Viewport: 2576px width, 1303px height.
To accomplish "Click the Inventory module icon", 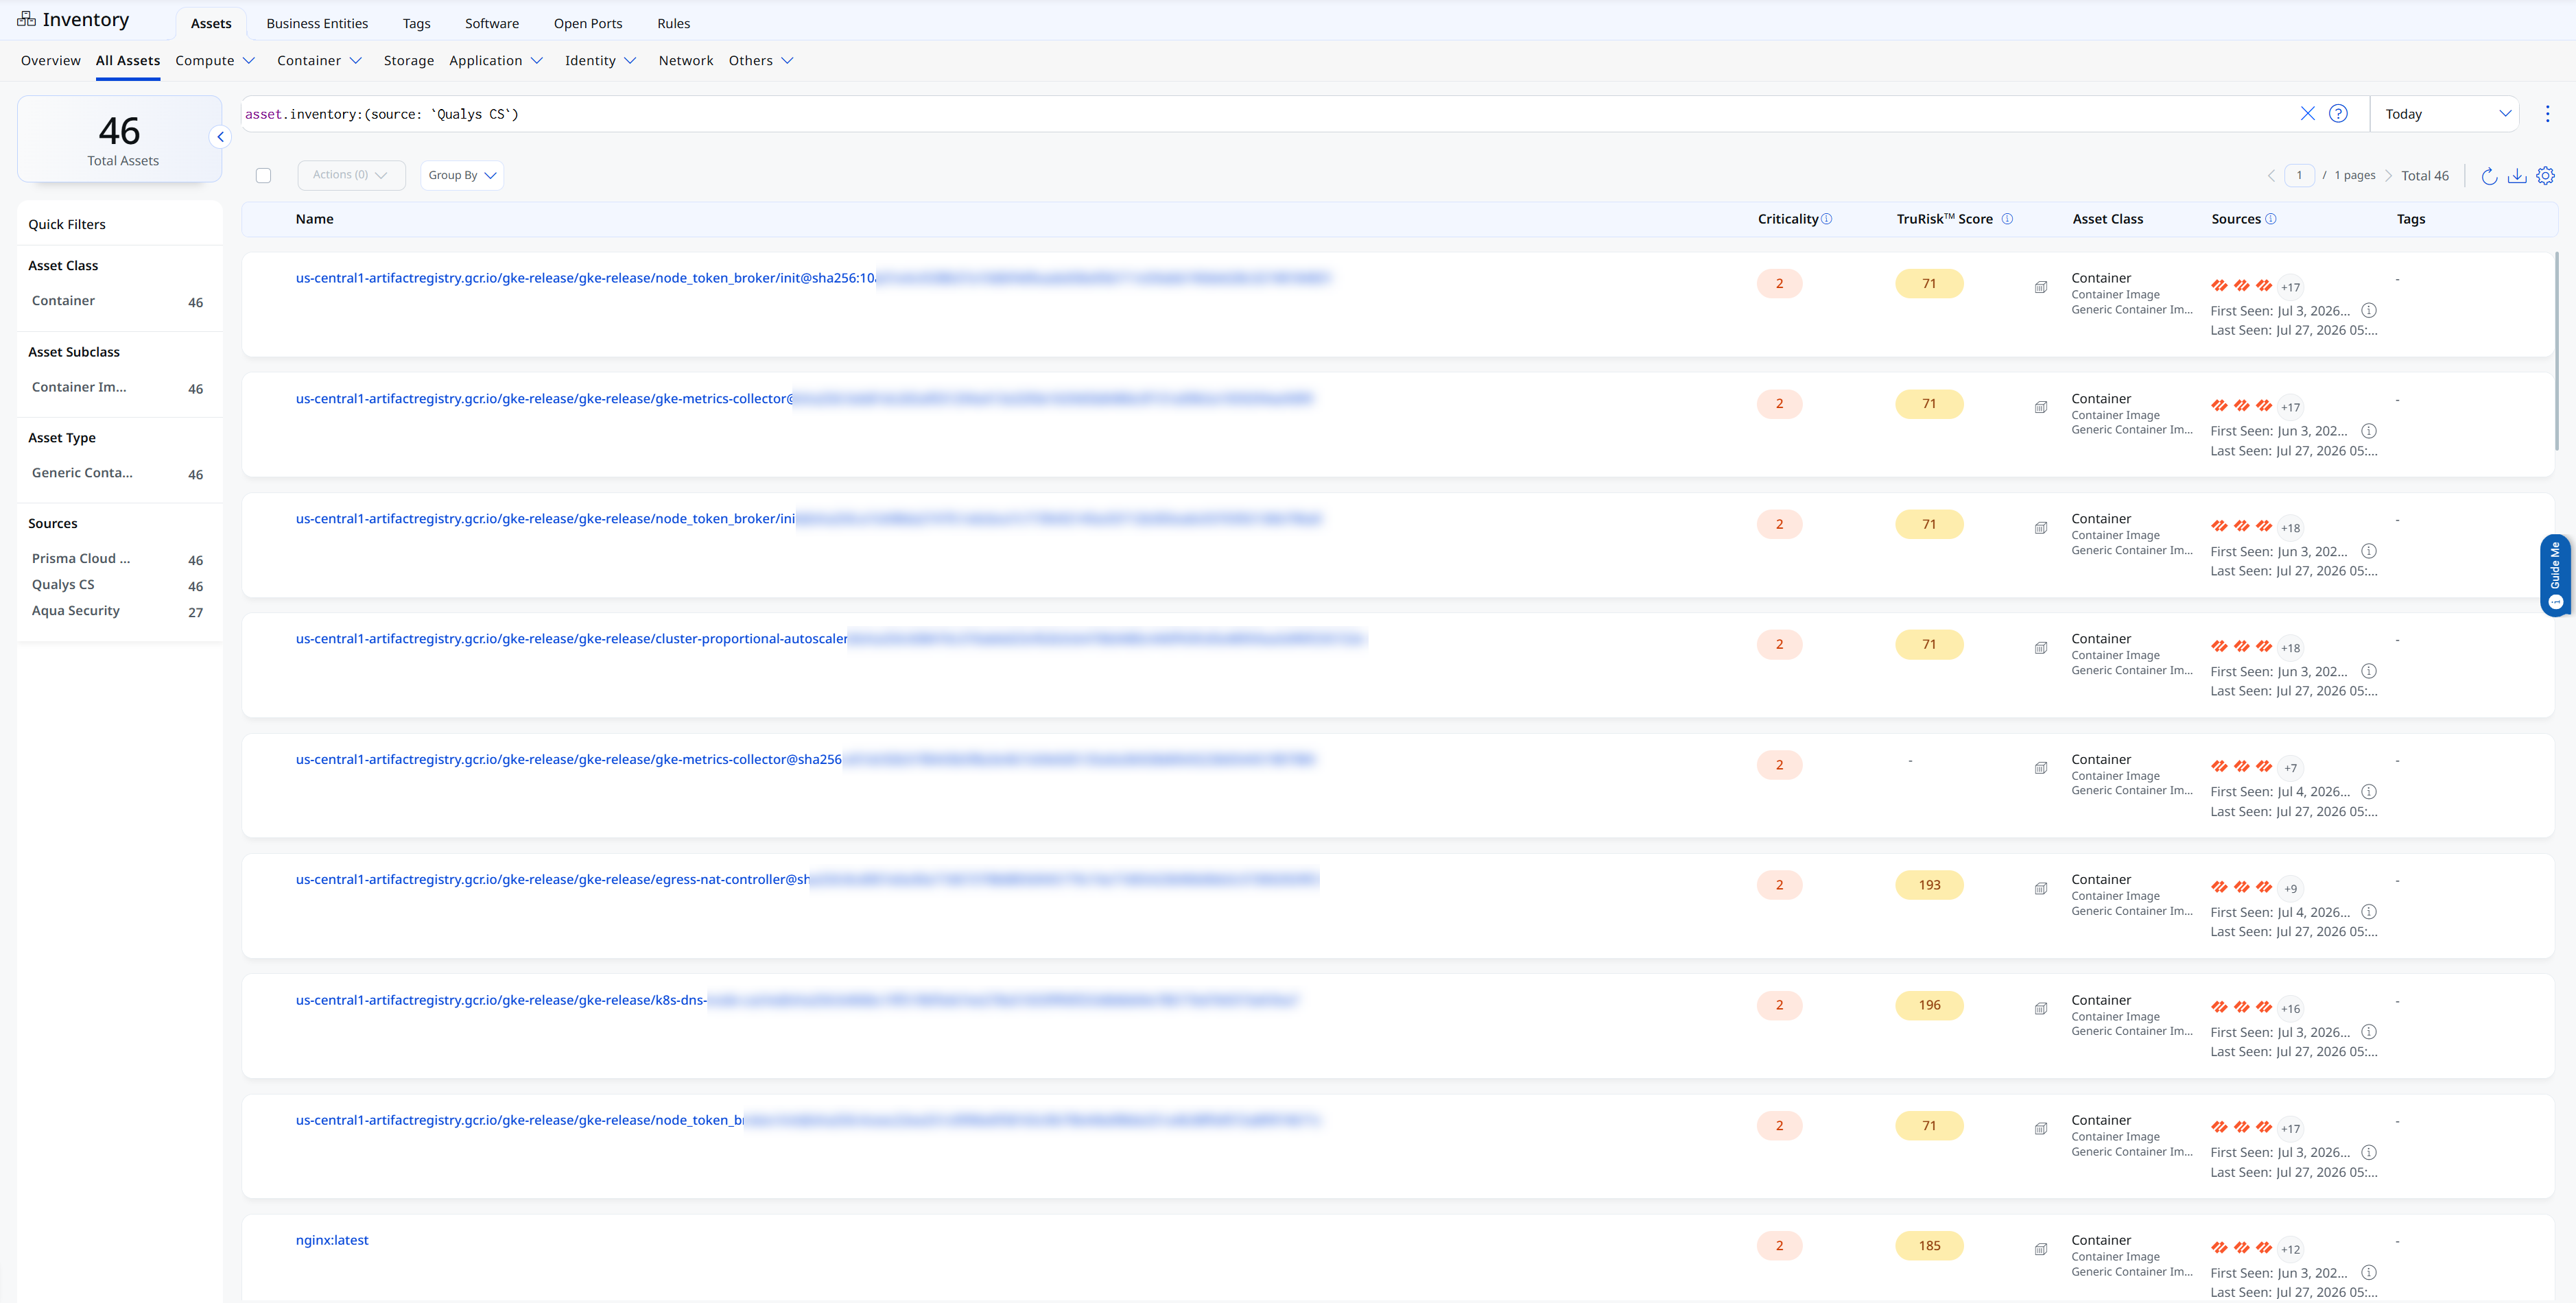I will coord(26,19).
